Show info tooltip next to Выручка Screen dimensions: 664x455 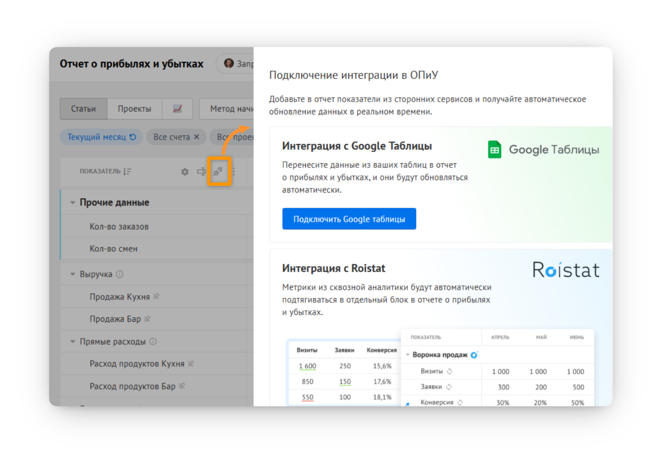[x=119, y=274]
